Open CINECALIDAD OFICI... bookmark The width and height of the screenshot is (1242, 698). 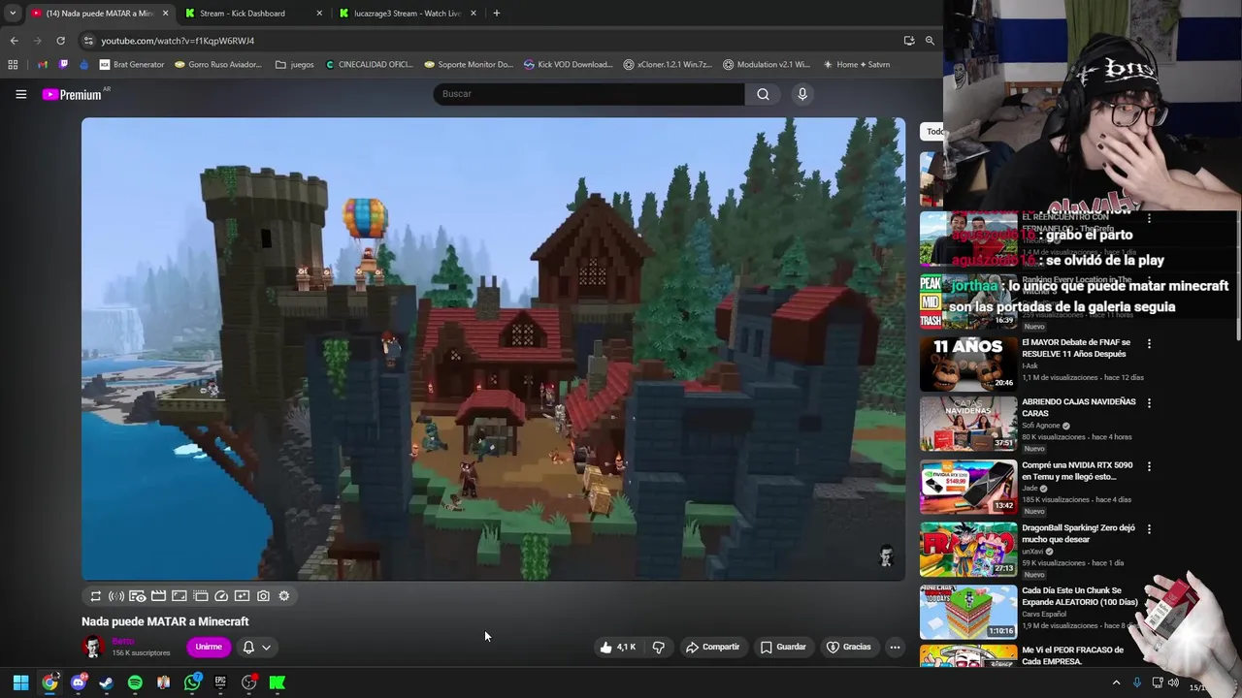tap(370, 65)
